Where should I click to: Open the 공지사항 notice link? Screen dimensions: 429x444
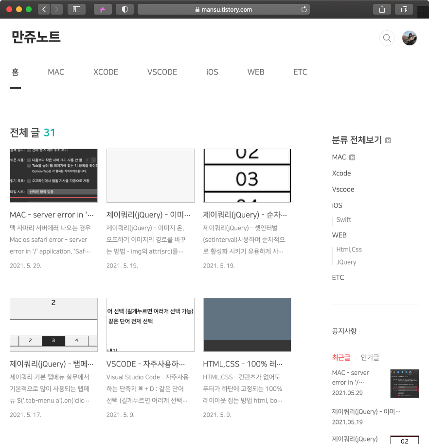click(344, 331)
